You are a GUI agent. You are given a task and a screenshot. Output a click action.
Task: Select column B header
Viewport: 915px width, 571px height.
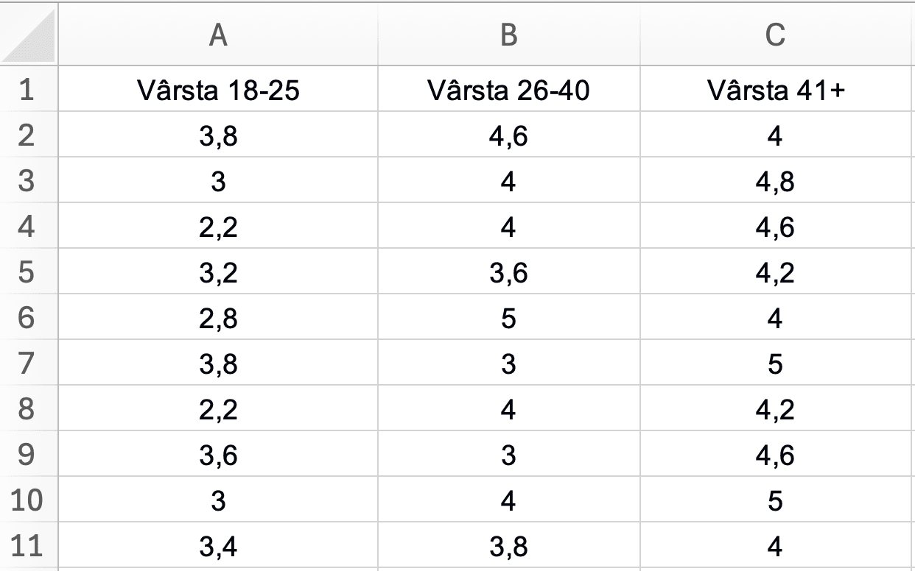508,35
